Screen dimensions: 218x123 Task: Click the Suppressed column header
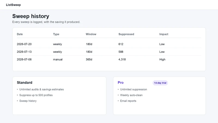(x=126, y=34)
